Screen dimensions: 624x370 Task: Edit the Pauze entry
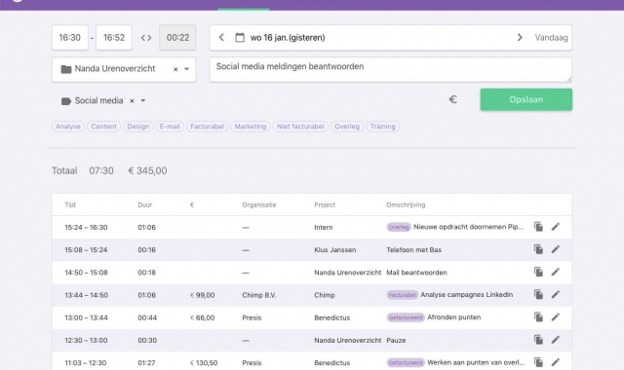[556, 340]
